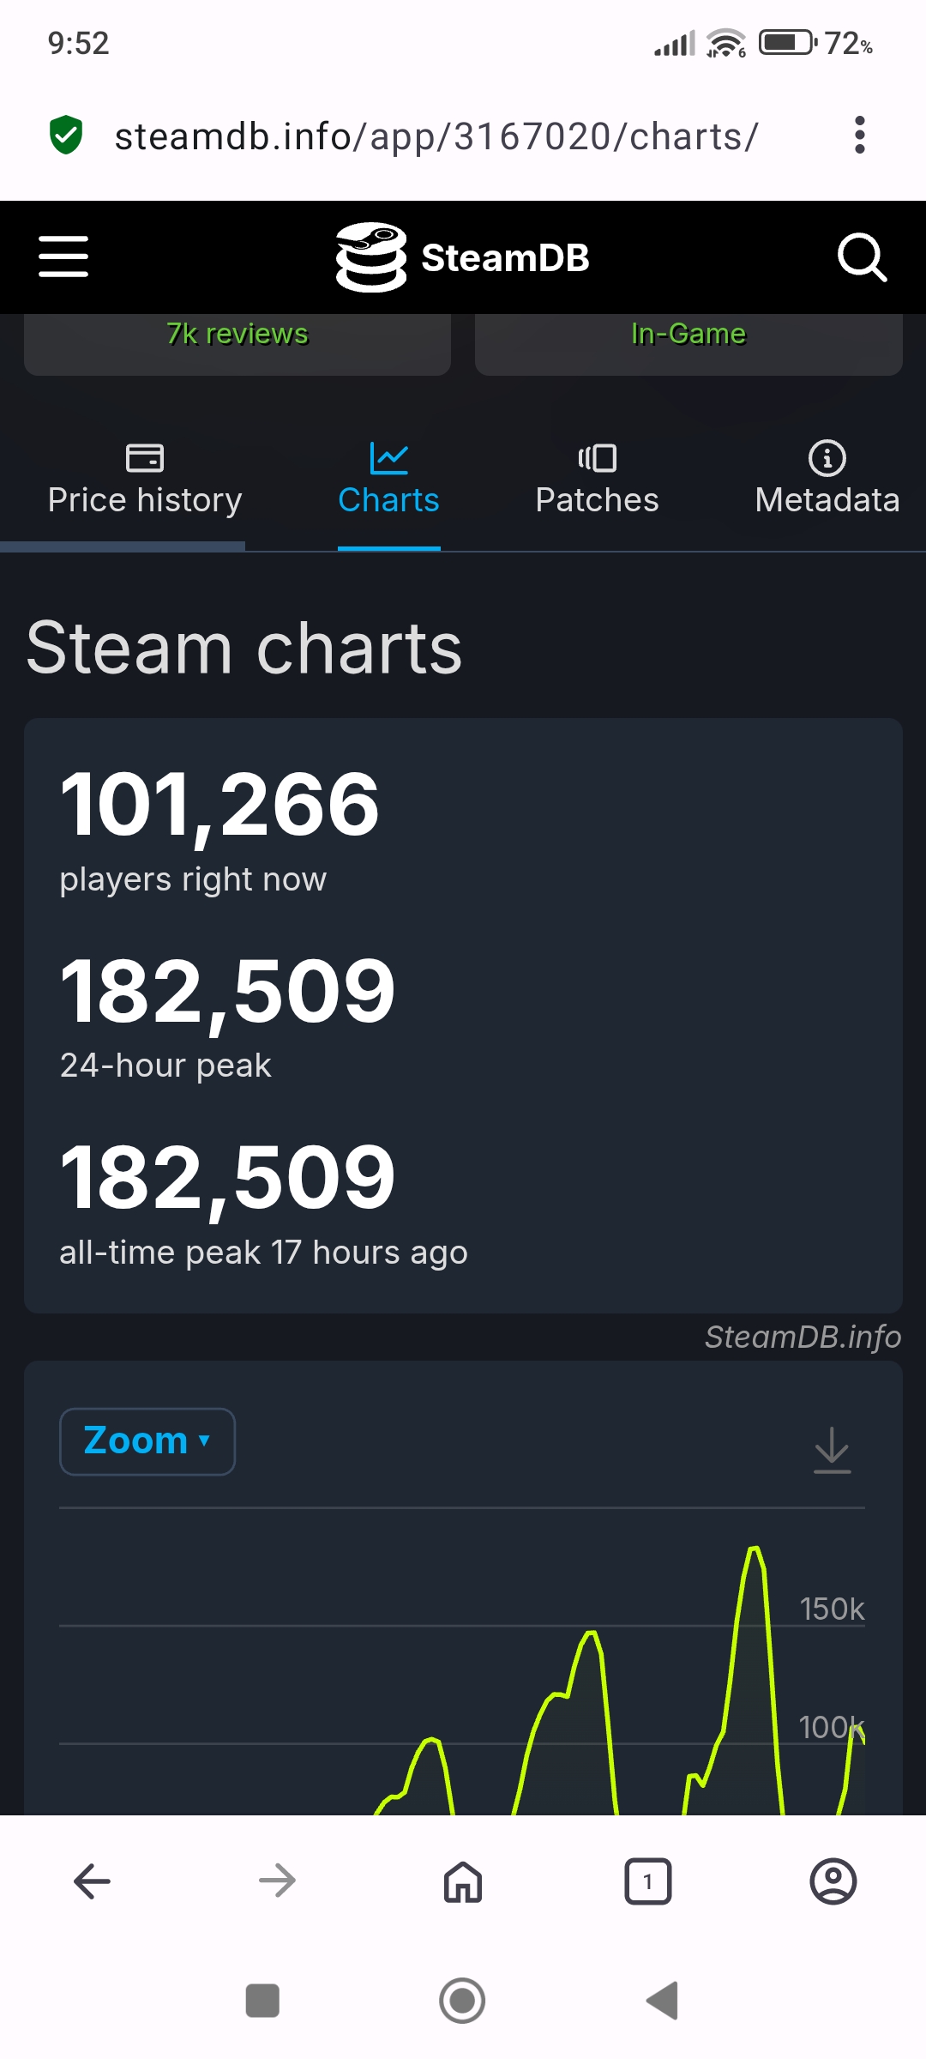Open the Patches tab
Viewport: 926px width, 2059px height.
597,480
